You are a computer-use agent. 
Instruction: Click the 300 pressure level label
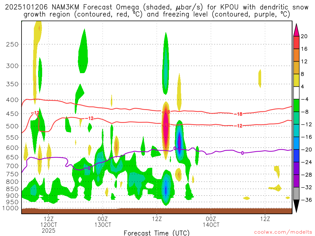tap(12, 66)
